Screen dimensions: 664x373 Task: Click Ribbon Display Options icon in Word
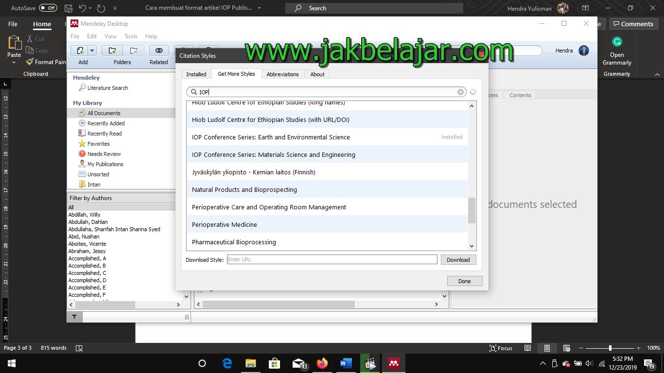[585, 8]
